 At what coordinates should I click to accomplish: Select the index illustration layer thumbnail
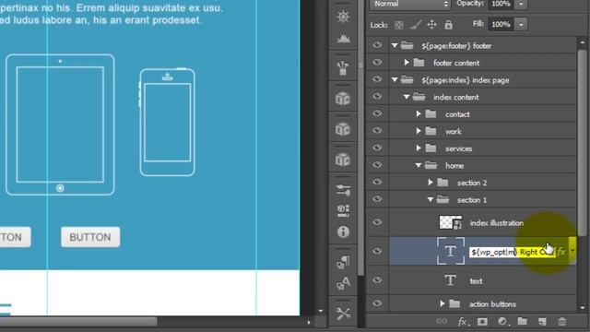451,222
